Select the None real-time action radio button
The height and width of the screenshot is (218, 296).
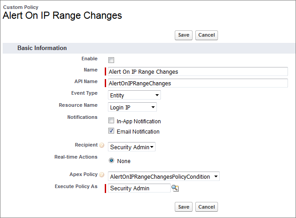111,160
